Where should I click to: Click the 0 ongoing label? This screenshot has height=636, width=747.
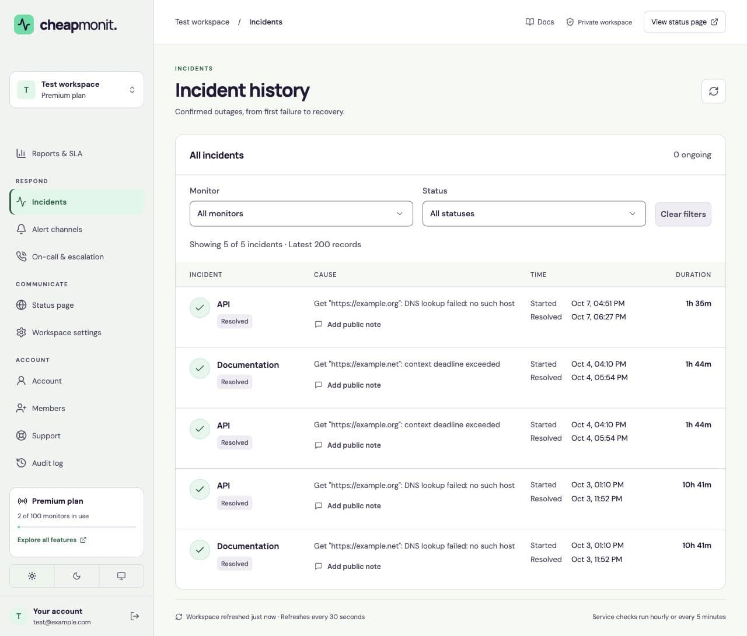pos(692,155)
